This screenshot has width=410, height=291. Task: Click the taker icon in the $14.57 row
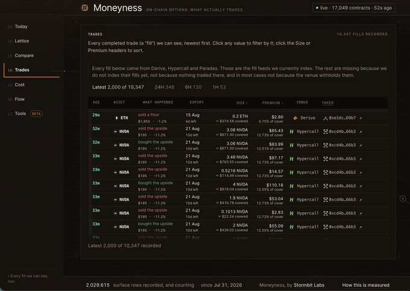tap(326, 172)
